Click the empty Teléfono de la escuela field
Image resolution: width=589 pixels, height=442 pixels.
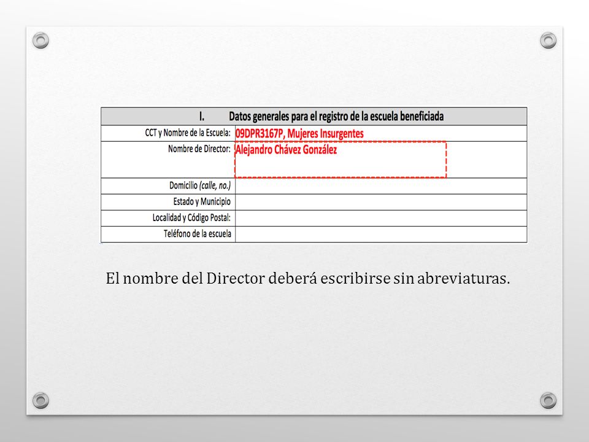click(381, 235)
